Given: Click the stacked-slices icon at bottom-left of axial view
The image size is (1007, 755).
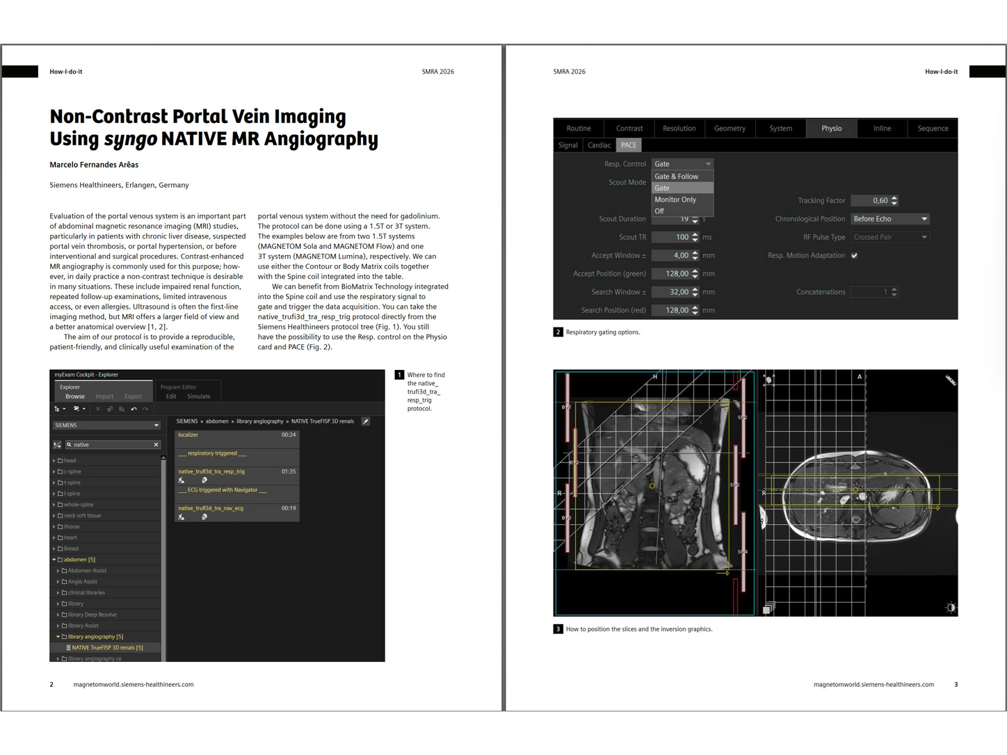Looking at the screenshot, I should (768, 608).
